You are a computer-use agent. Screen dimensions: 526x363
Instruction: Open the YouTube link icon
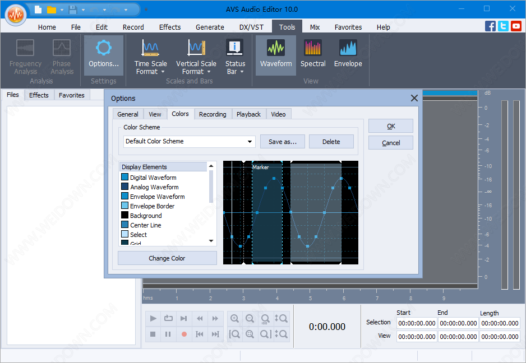pyautogui.click(x=516, y=26)
